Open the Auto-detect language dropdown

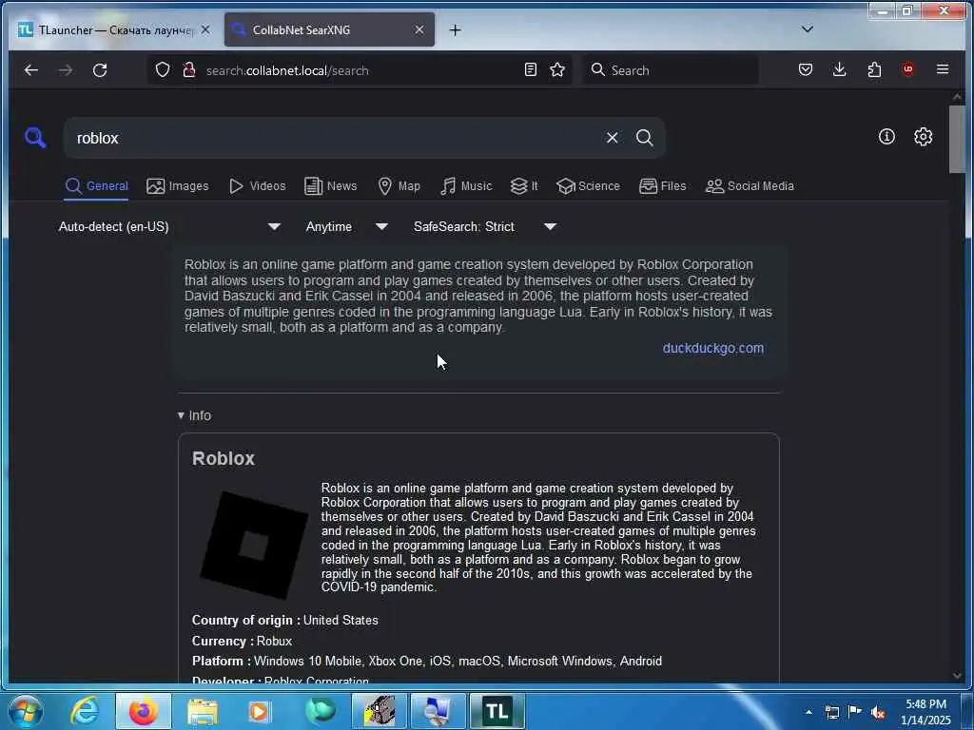click(169, 226)
